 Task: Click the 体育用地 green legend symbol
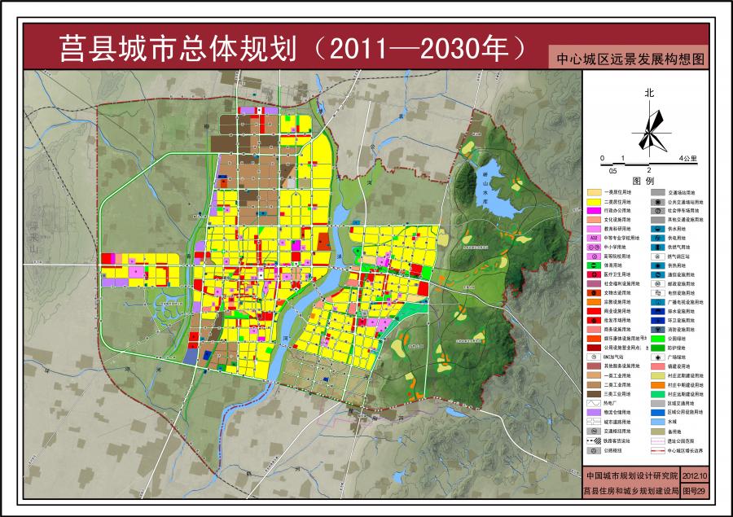595,265
